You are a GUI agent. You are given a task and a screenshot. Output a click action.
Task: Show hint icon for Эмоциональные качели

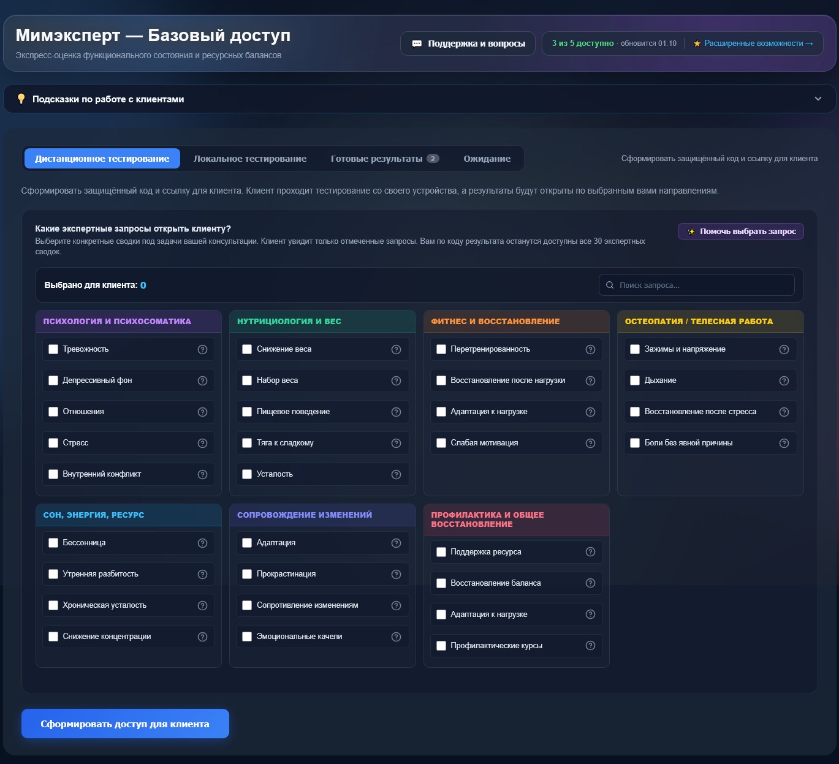pos(396,637)
